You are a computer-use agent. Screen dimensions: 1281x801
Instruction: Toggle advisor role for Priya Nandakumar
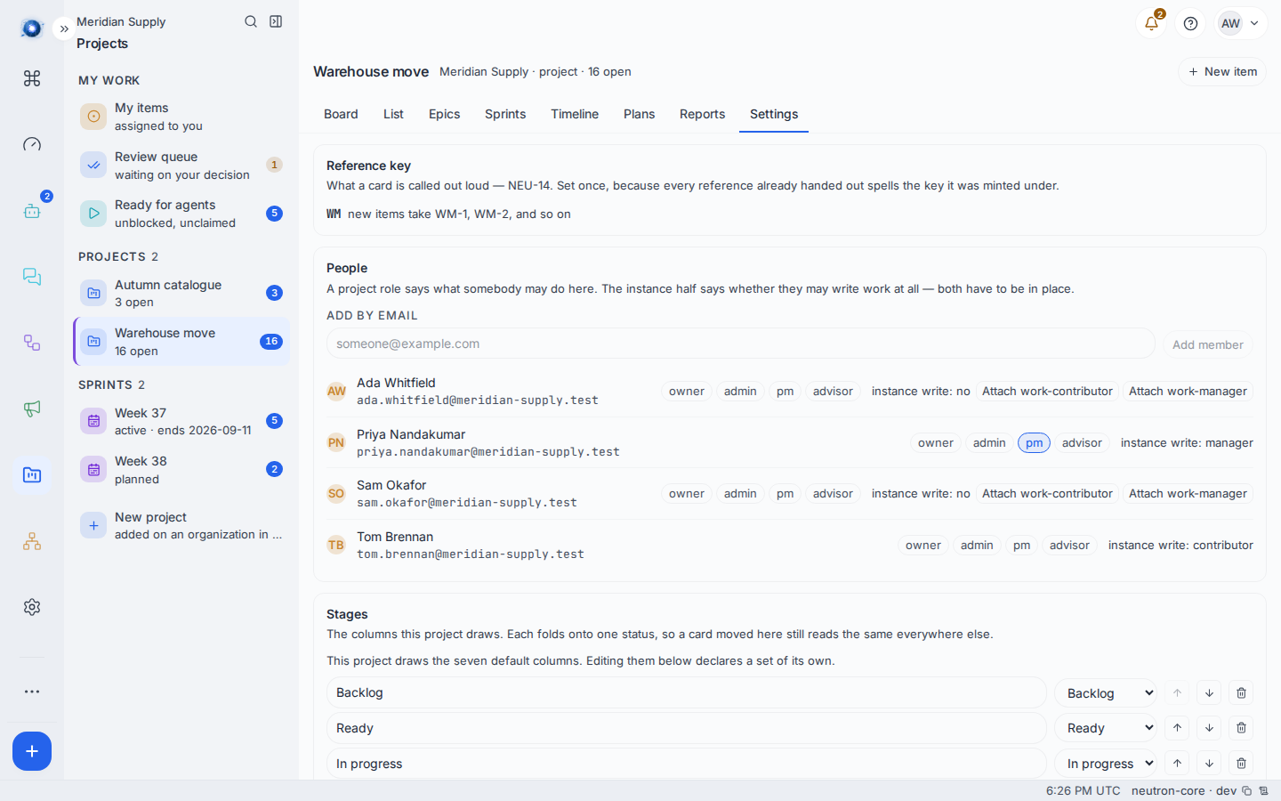coord(1082,443)
